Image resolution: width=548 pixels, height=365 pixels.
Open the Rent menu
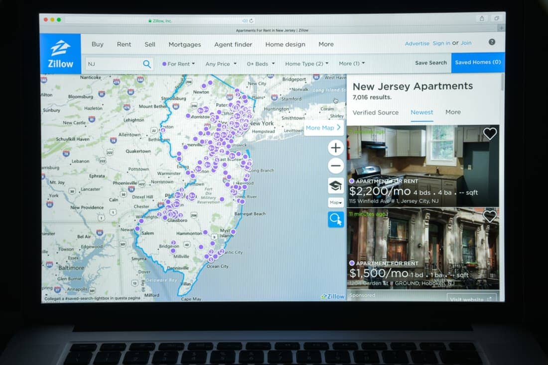pyautogui.click(x=124, y=44)
